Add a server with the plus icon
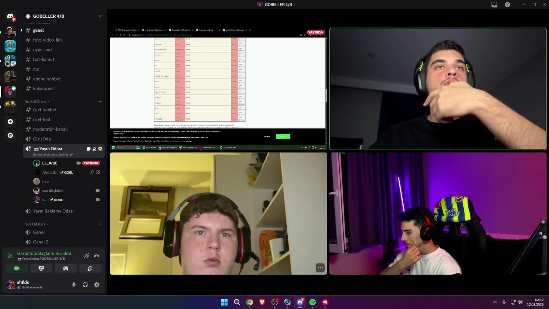This screenshot has width=549, height=309. (10, 121)
